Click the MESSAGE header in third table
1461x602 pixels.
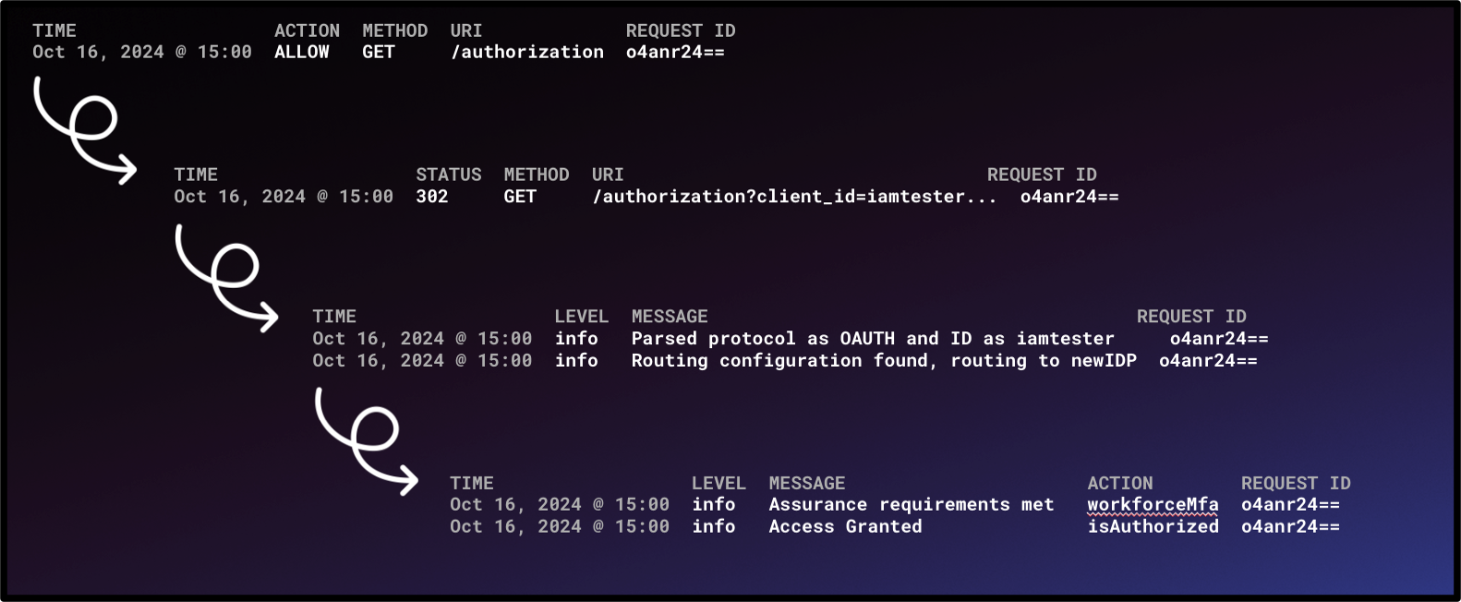pyautogui.click(x=670, y=317)
